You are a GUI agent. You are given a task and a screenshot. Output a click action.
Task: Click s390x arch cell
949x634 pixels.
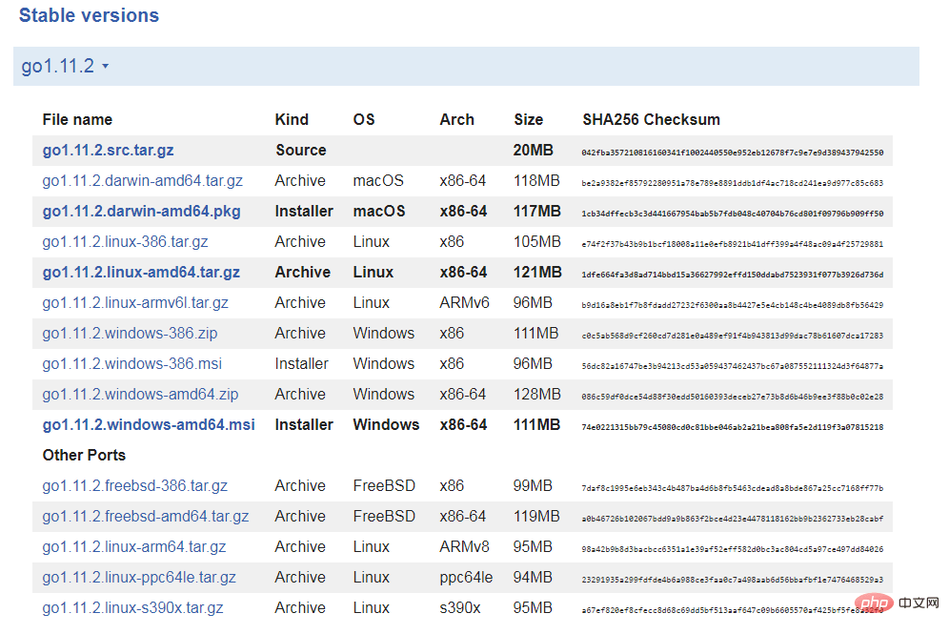pos(460,607)
